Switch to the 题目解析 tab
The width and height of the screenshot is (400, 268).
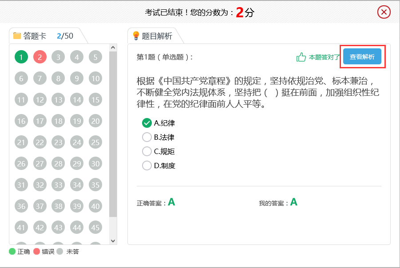(153, 36)
